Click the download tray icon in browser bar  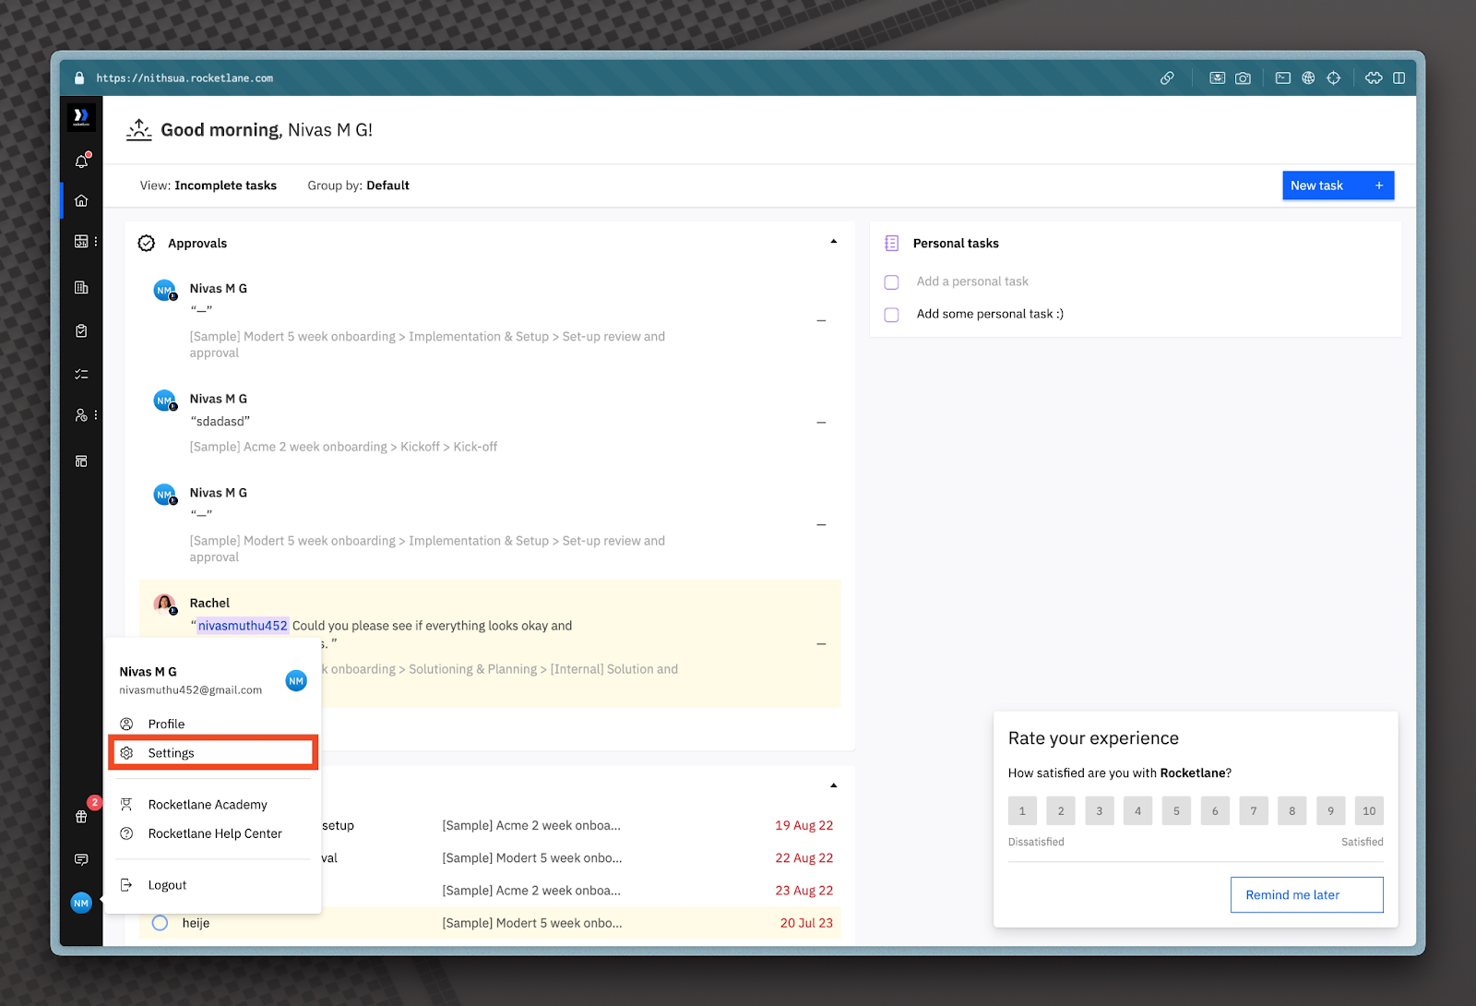[x=1218, y=78]
